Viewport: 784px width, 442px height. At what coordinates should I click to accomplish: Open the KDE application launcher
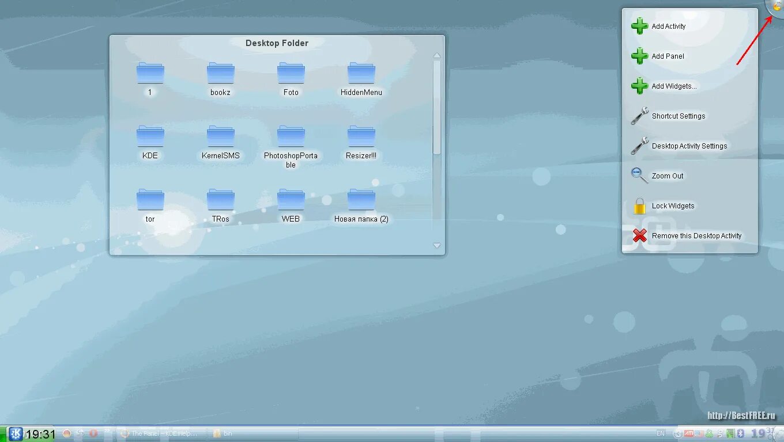pyautogui.click(x=16, y=434)
